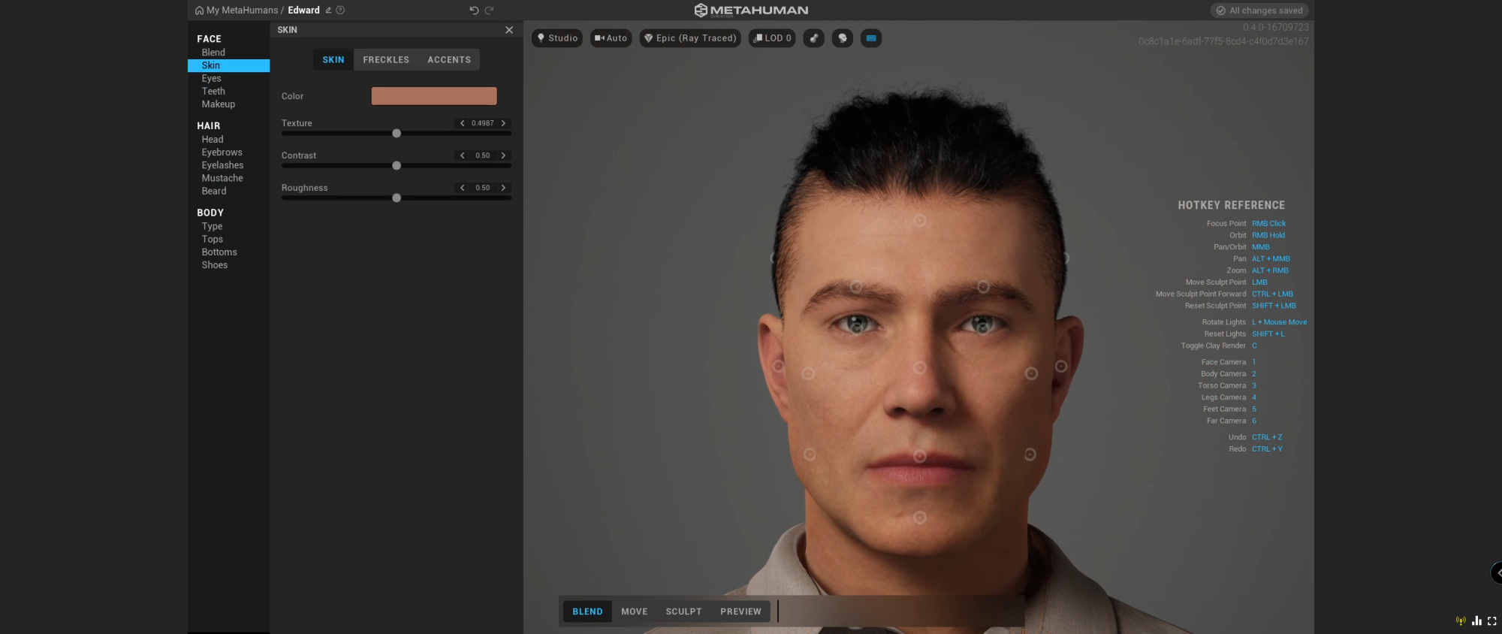Increase Texture value with right arrow
The image size is (1502, 634).
pyautogui.click(x=503, y=123)
